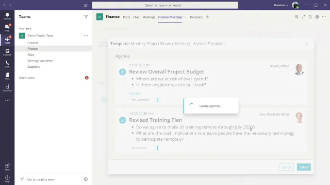
Task: Expand the Finance Meetings tab dropdown chevron
Action: point(185,17)
